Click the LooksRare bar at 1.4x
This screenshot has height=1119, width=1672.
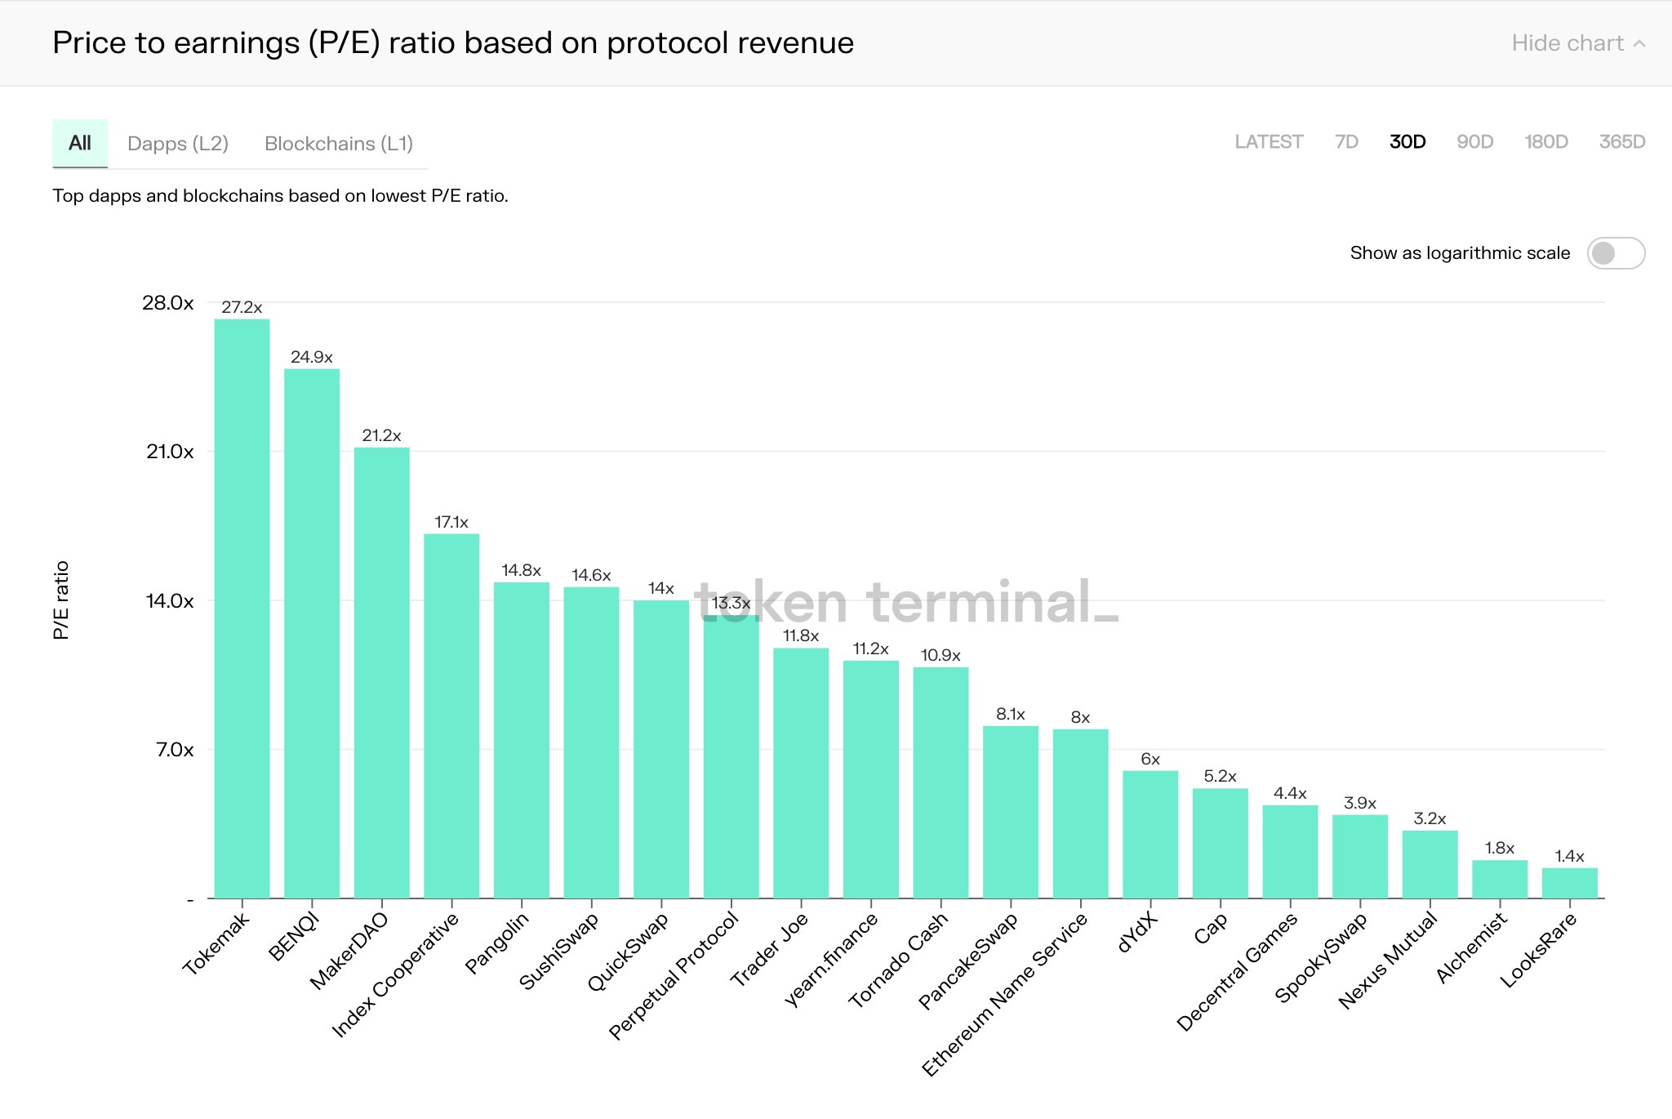click(1570, 883)
